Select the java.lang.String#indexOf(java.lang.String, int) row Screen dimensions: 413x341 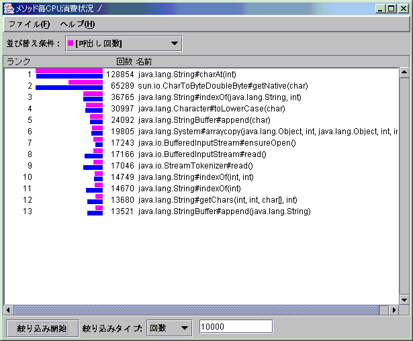tap(201, 97)
